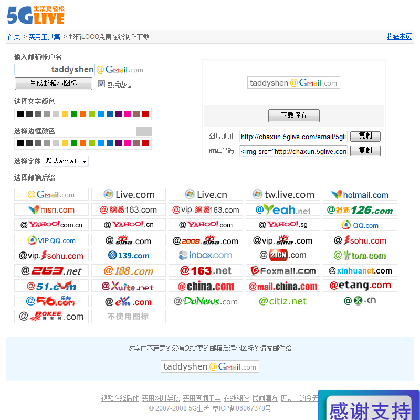The width and height of the screenshot is (420, 420).
Task: Click the 收藏本页 bookmark link
Action: coord(399,37)
